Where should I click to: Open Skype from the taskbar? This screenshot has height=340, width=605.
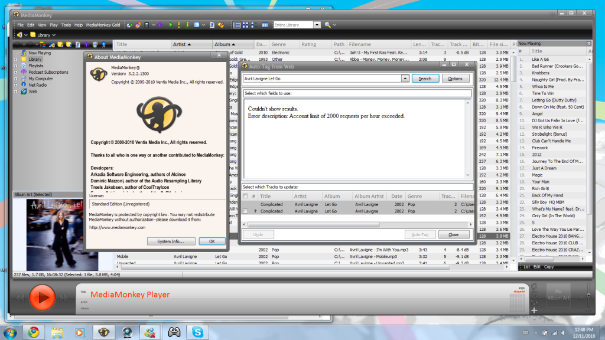tap(197, 332)
